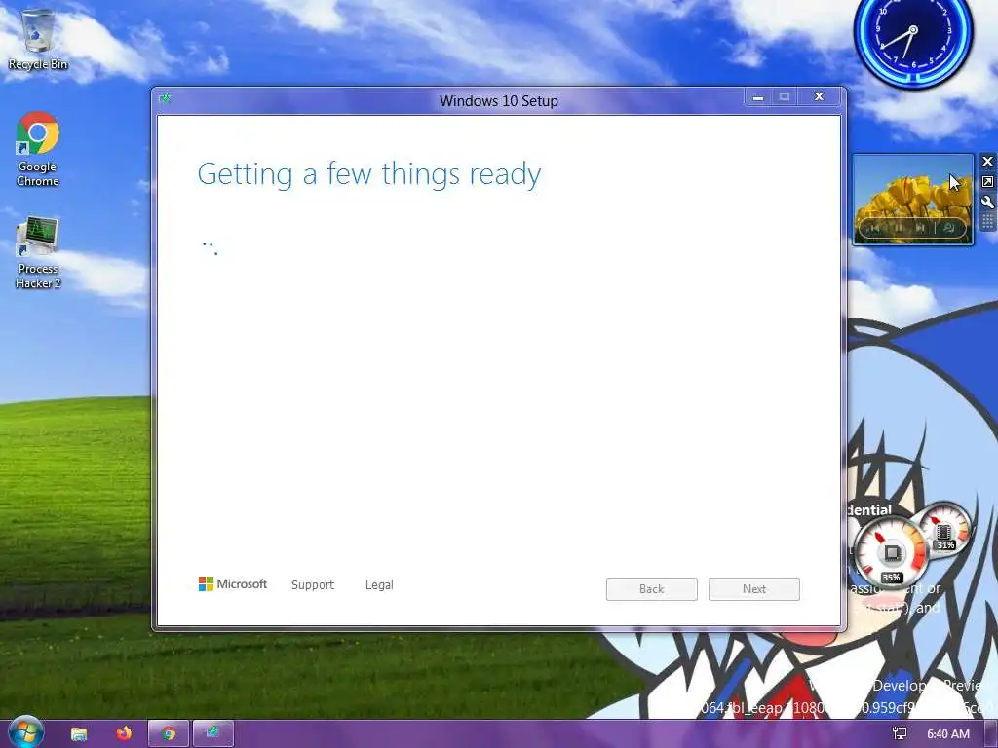Click the CPU meter gauge showing 35%

coord(891,553)
